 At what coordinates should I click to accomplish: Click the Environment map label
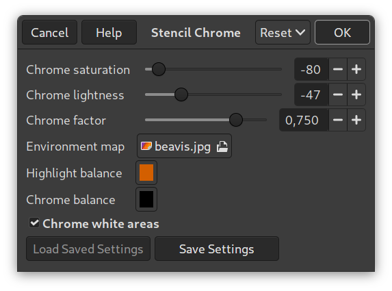[x=75, y=147]
